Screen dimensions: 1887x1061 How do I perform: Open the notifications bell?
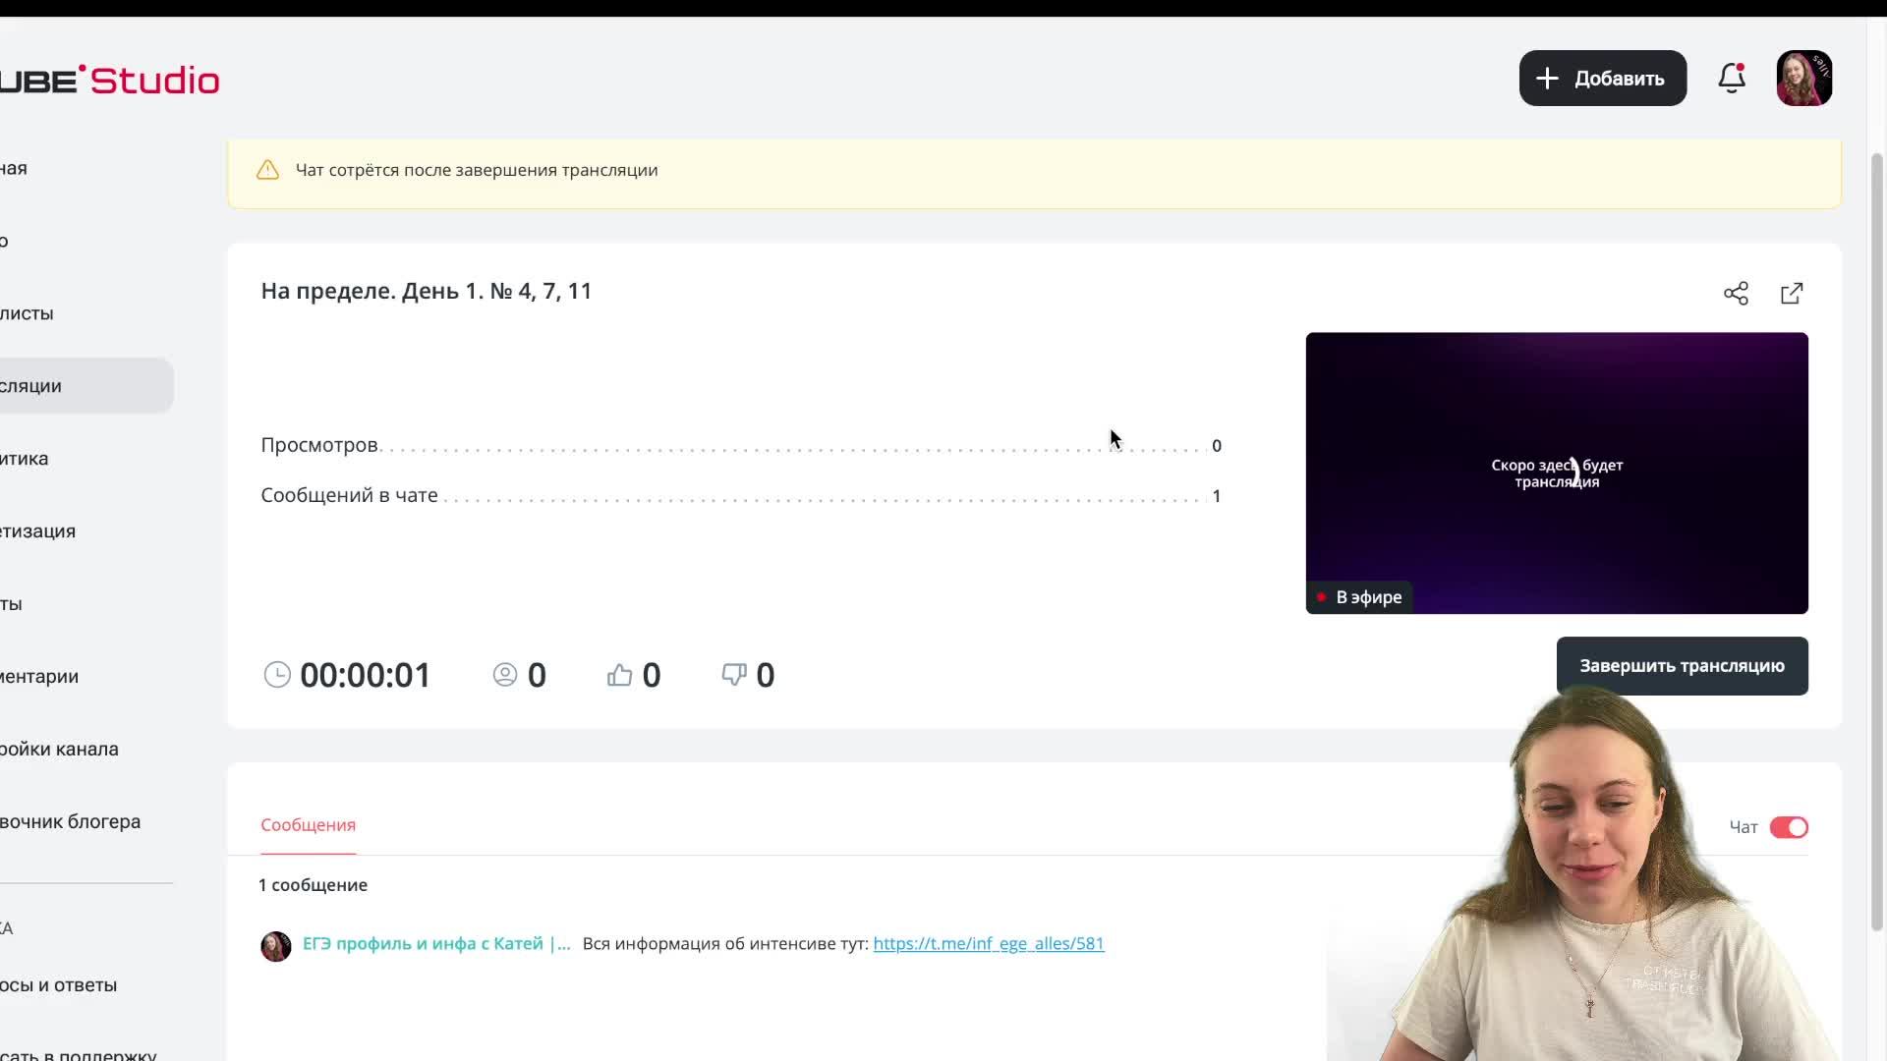click(1732, 78)
